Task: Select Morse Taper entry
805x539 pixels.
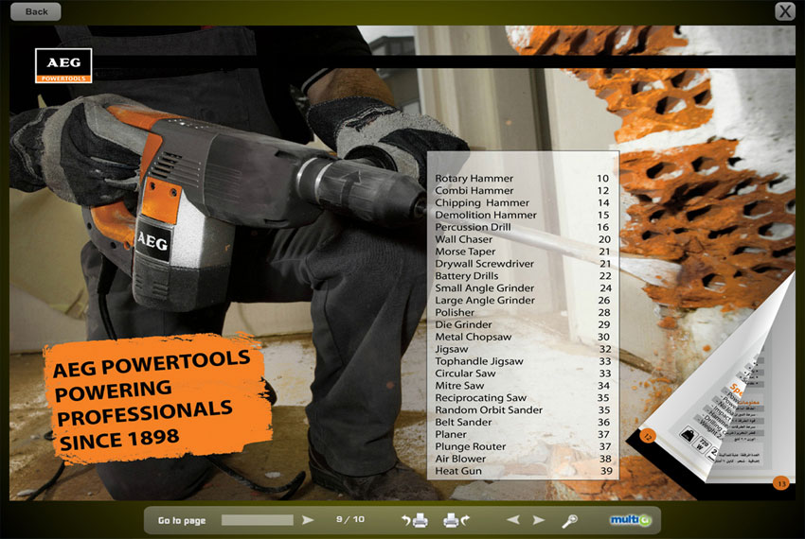Action: pyautogui.click(x=522, y=252)
